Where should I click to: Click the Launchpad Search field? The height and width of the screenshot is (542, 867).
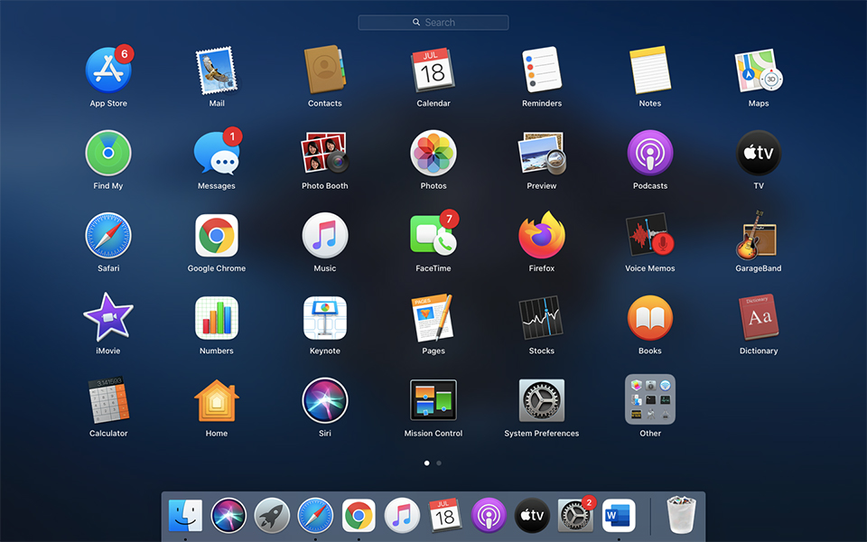(x=433, y=23)
